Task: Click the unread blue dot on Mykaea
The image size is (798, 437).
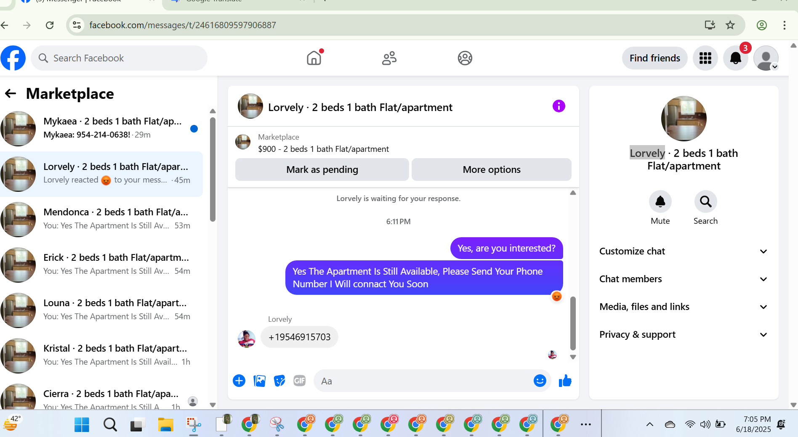Action: point(194,129)
